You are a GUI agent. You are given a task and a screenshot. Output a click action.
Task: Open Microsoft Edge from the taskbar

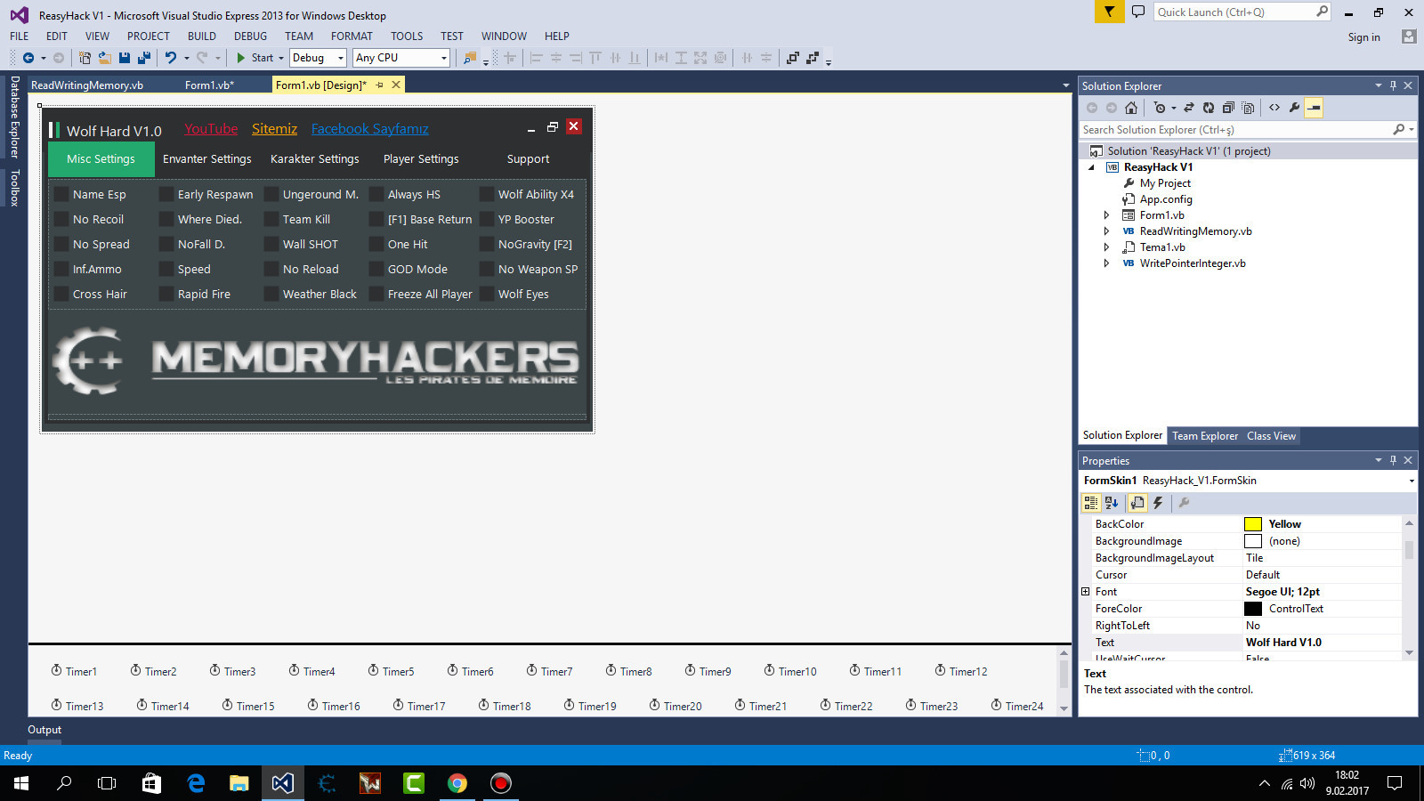click(196, 783)
